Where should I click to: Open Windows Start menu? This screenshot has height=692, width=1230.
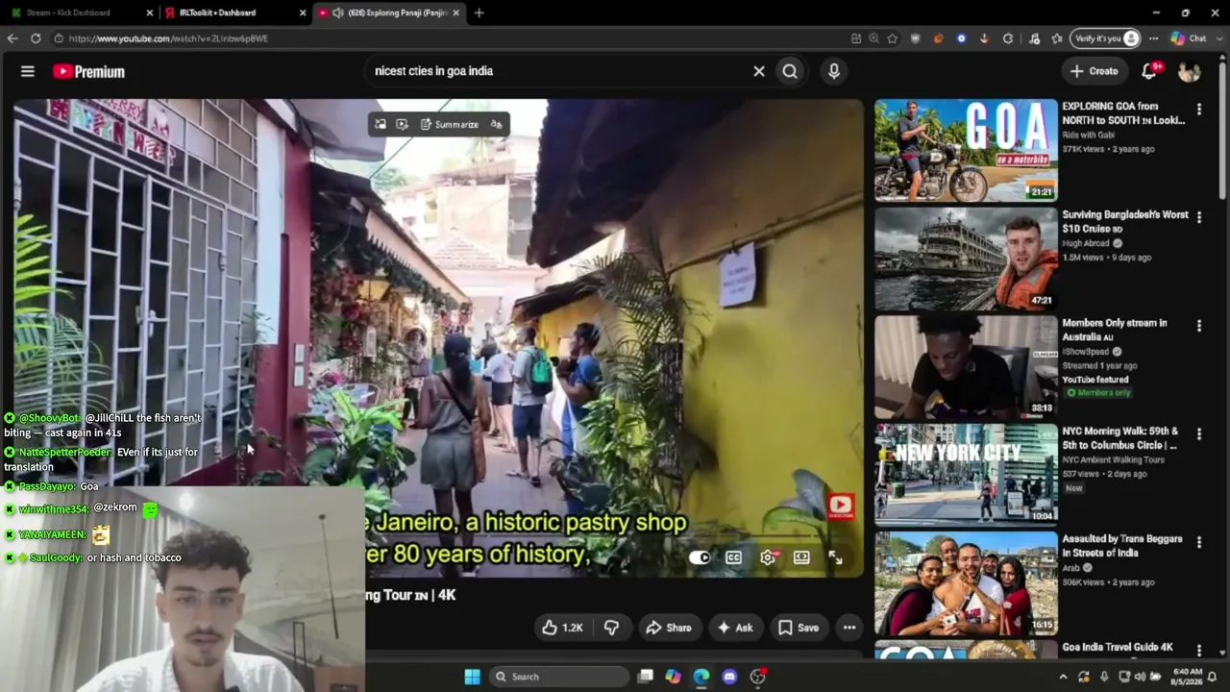coord(472,677)
